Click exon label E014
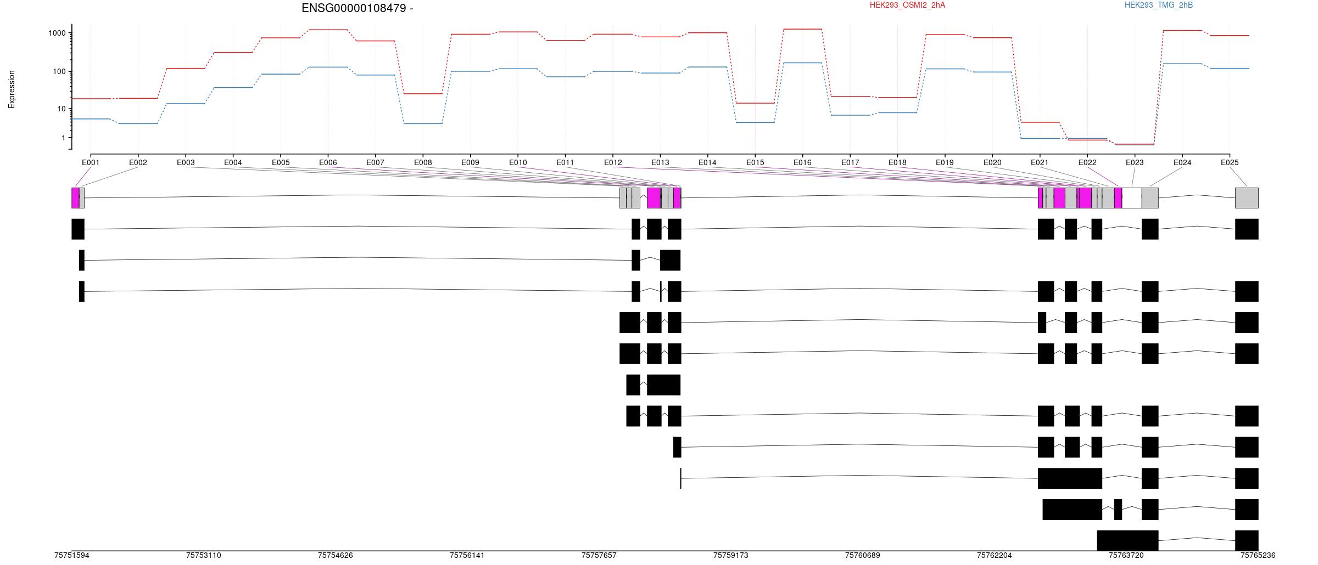The height and width of the screenshot is (565, 1318). pos(707,162)
